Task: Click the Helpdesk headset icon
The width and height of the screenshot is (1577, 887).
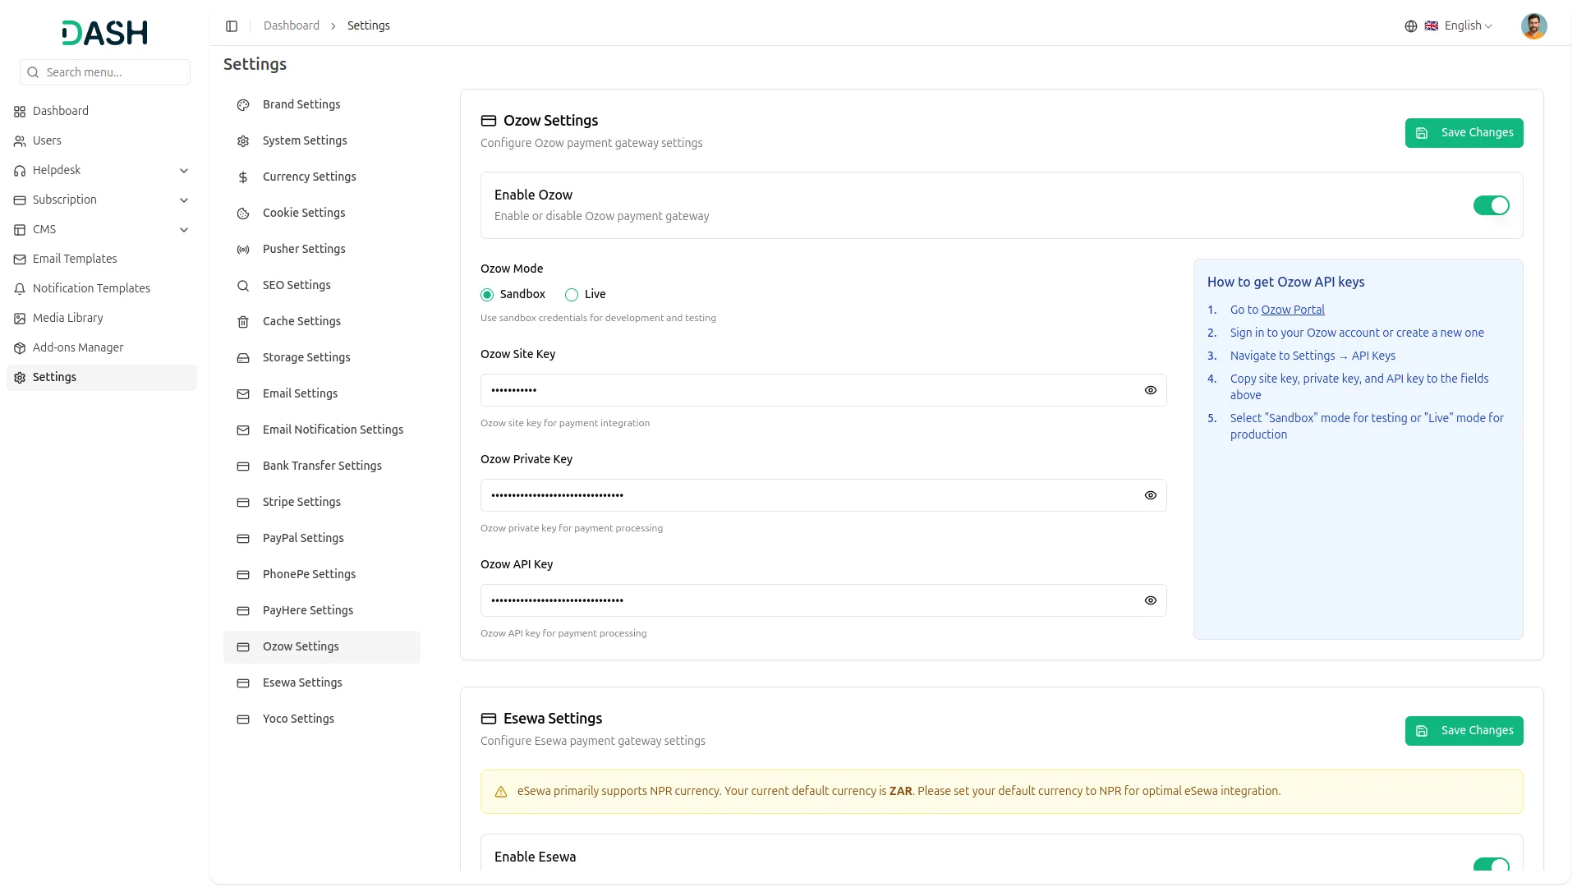Action: coord(20,171)
